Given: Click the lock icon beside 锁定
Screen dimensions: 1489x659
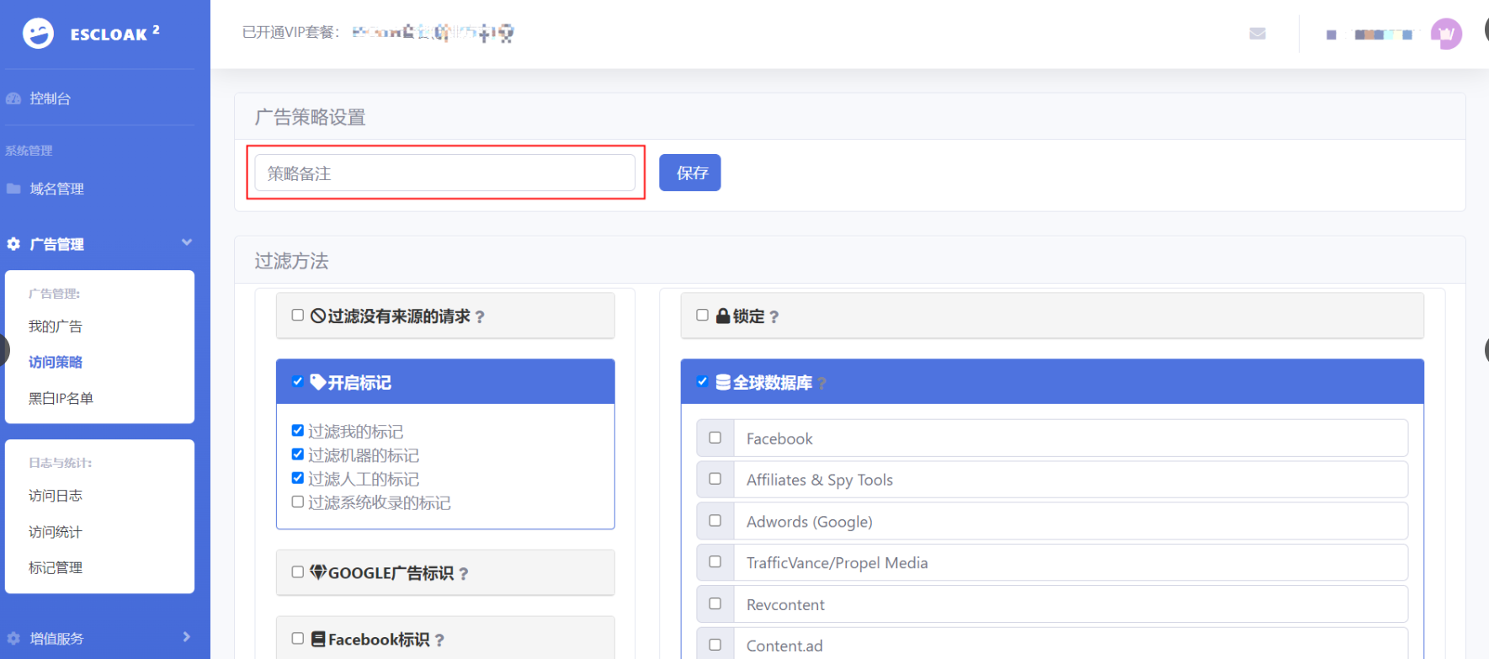Looking at the screenshot, I should (x=722, y=316).
